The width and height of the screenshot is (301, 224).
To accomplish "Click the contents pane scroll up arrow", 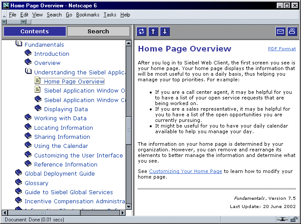I will (x=129, y=43).
